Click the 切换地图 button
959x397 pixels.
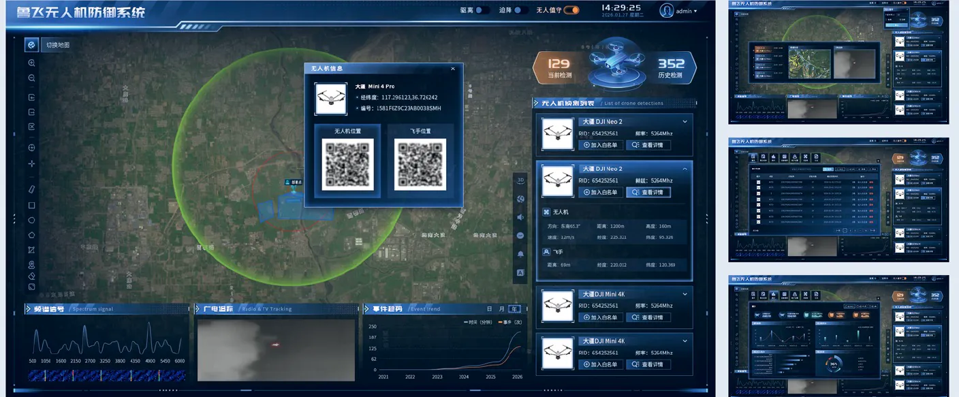(x=57, y=45)
